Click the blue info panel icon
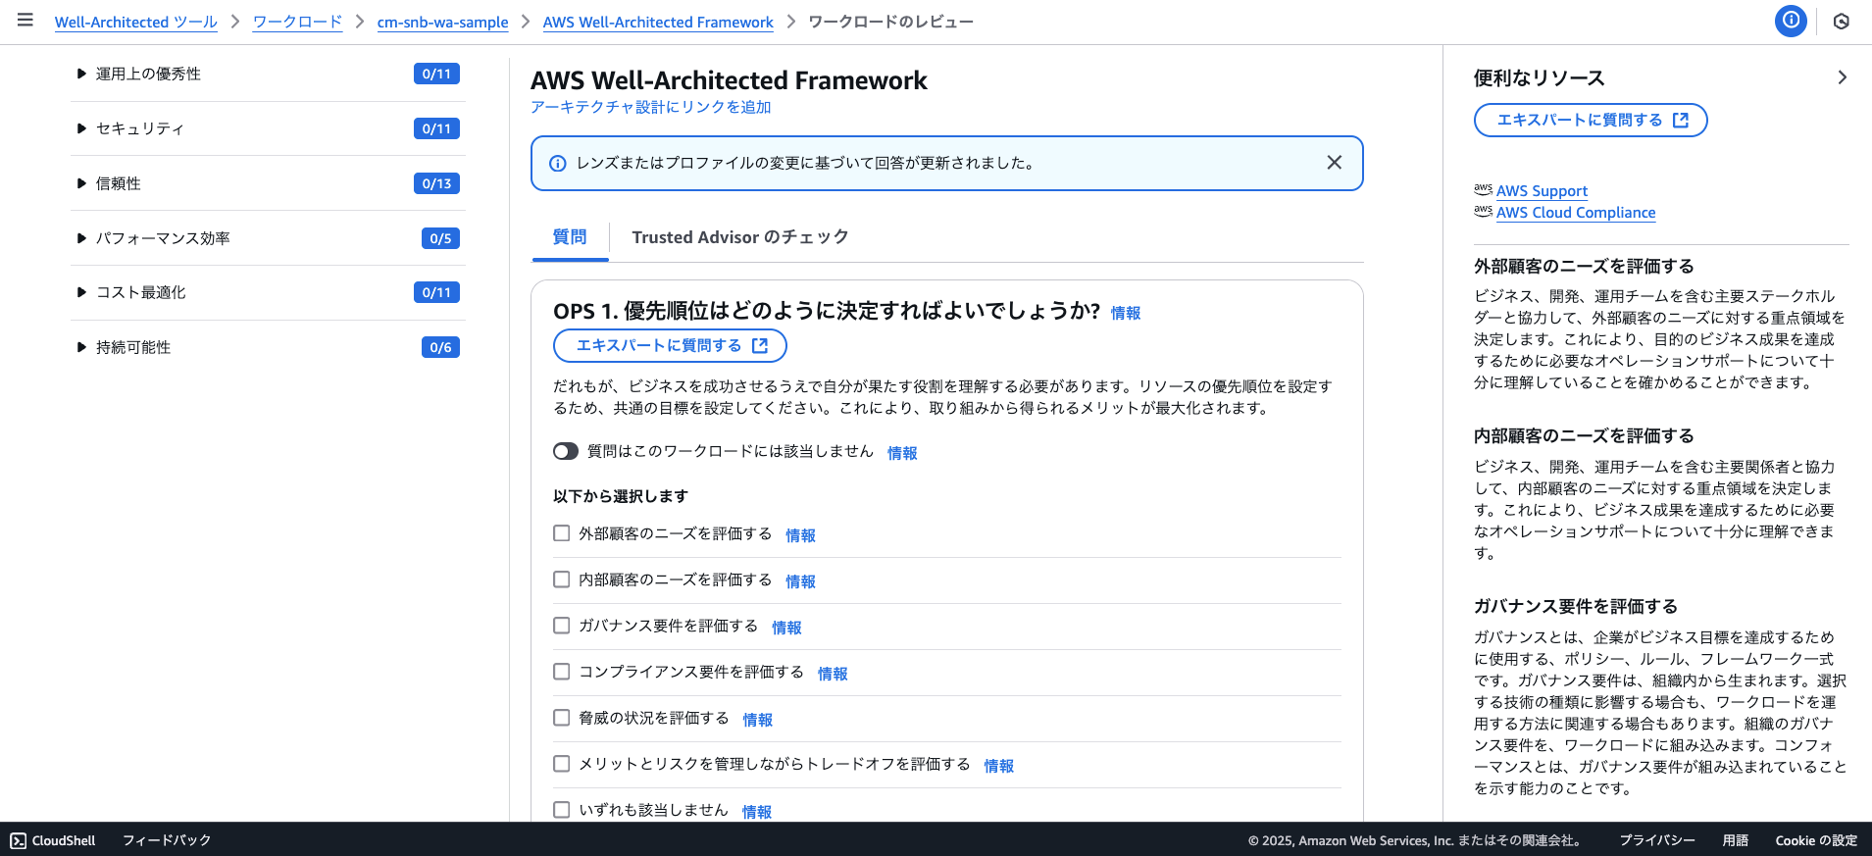The image size is (1872, 856). pyautogui.click(x=1791, y=21)
